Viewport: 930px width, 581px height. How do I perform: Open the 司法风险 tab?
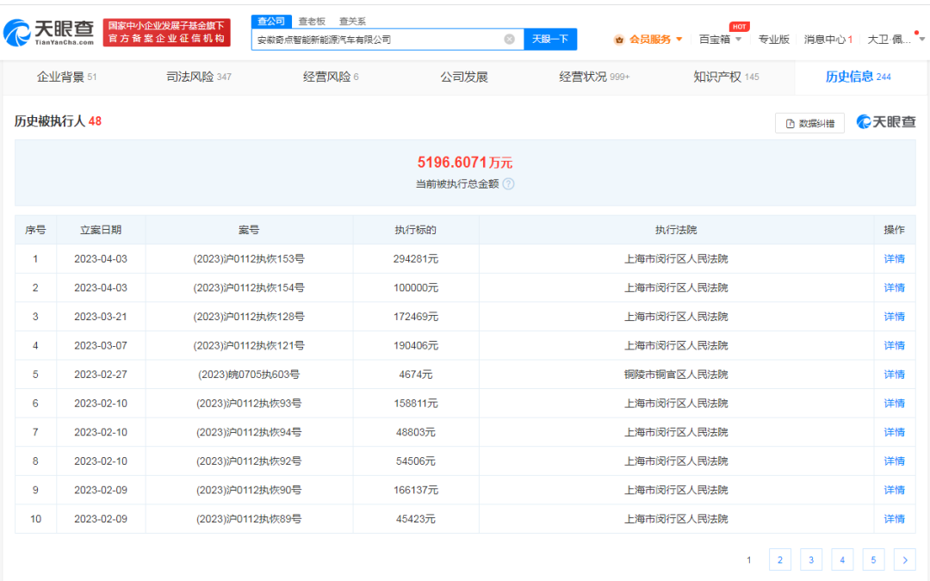[199, 77]
